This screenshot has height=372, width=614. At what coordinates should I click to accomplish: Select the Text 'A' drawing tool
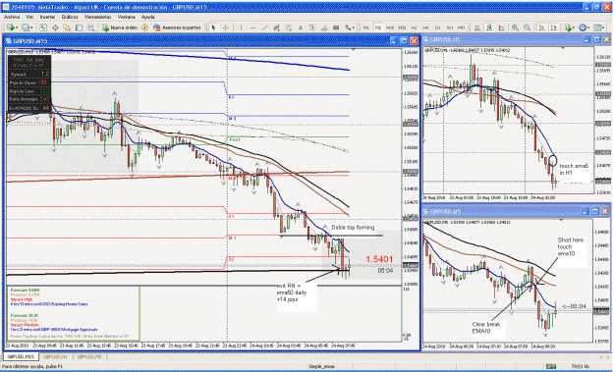click(x=301, y=27)
